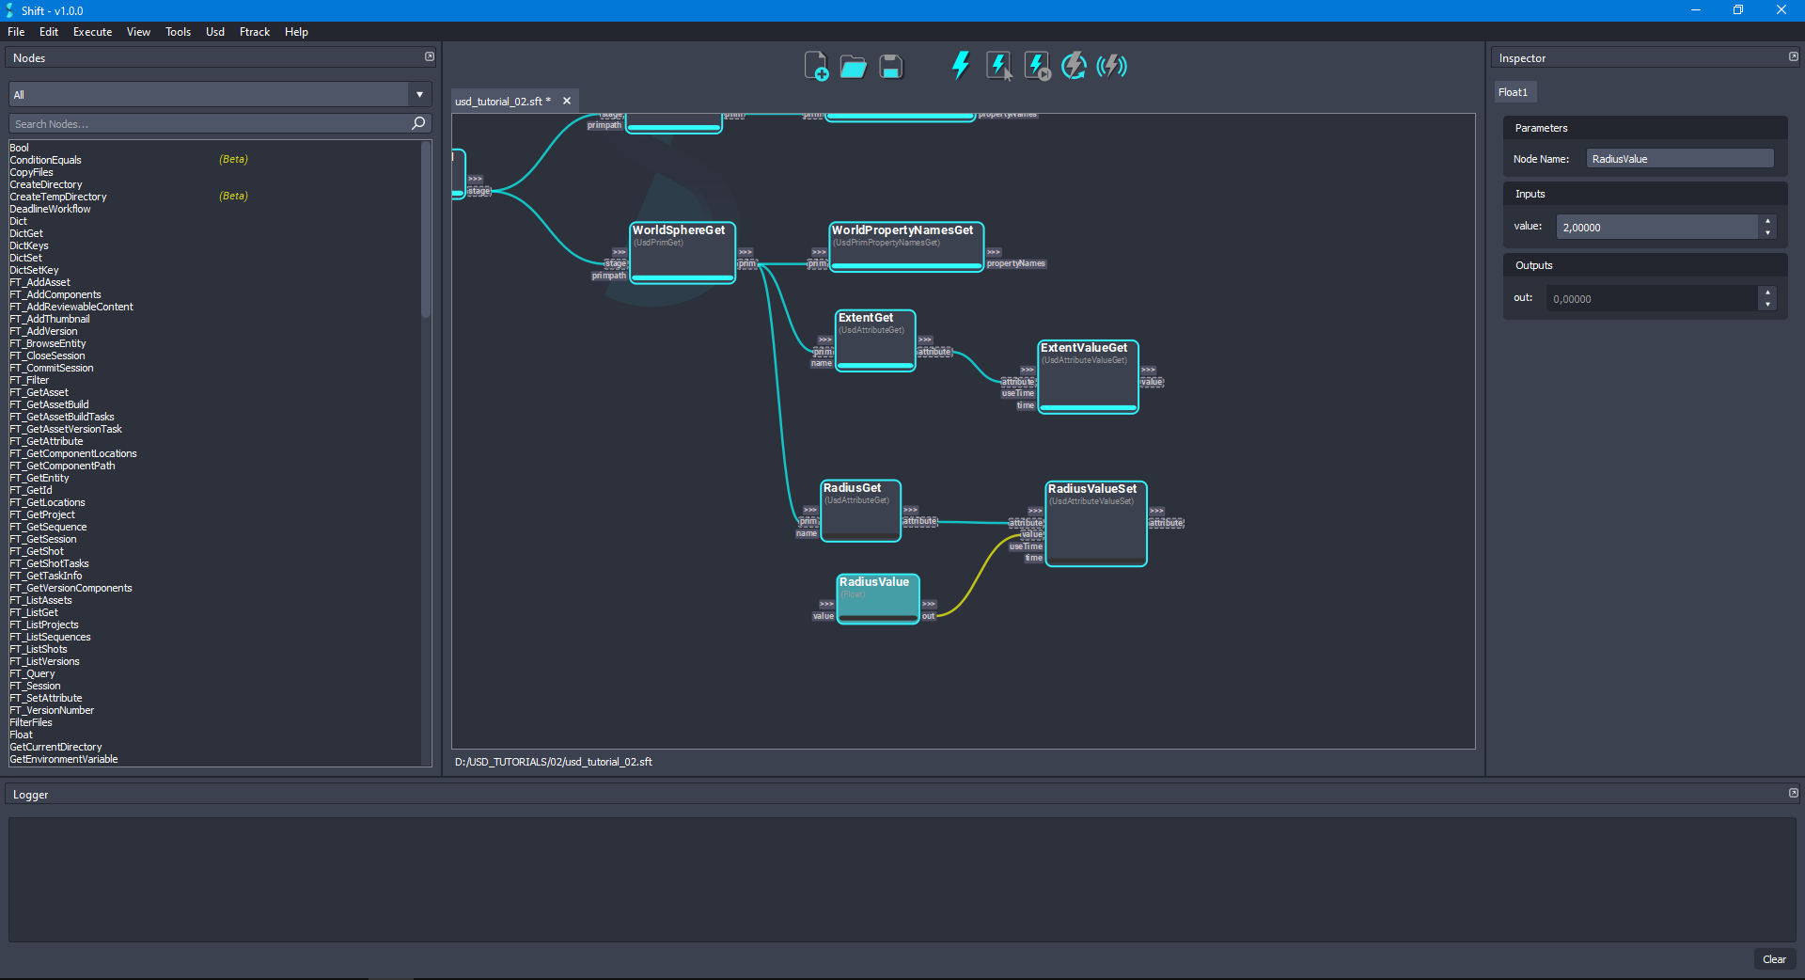Image resolution: width=1805 pixels, height=980 pixels.
Task: Open the Ftrack menu
Action: [x=254, y=31]
